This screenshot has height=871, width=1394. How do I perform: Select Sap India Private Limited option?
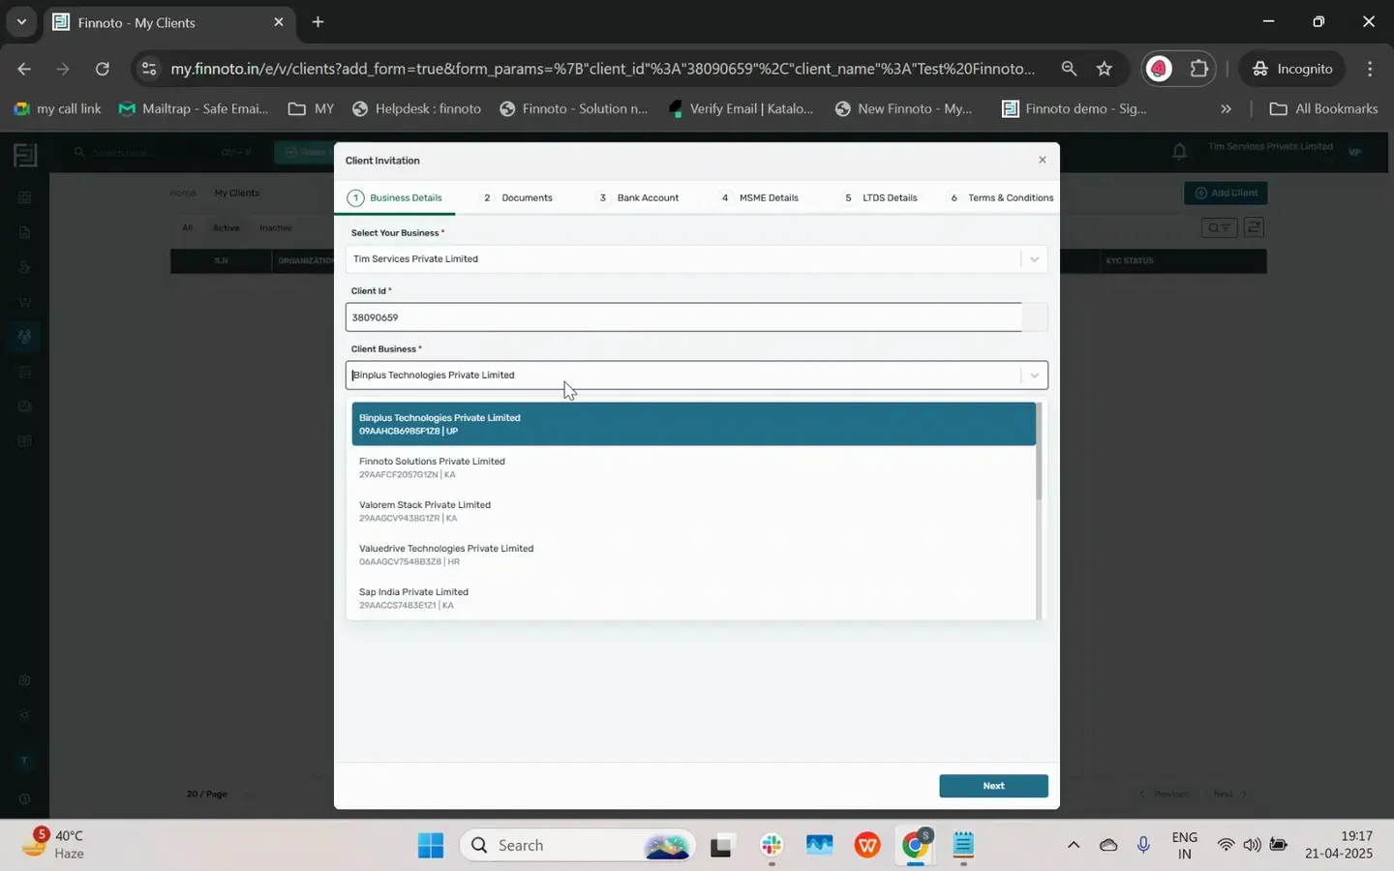coord(693,598)
